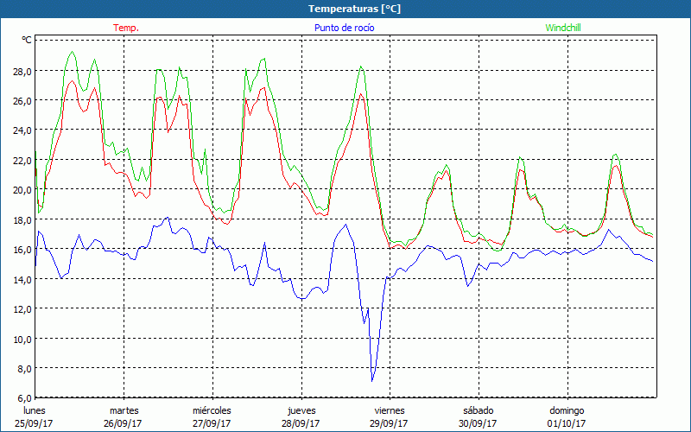Select the 6,0 y-axis label
This screenshot has width=691, height=432.
click(x=22, y=398)
